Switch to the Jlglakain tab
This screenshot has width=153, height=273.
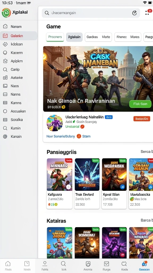pos(74,37)
